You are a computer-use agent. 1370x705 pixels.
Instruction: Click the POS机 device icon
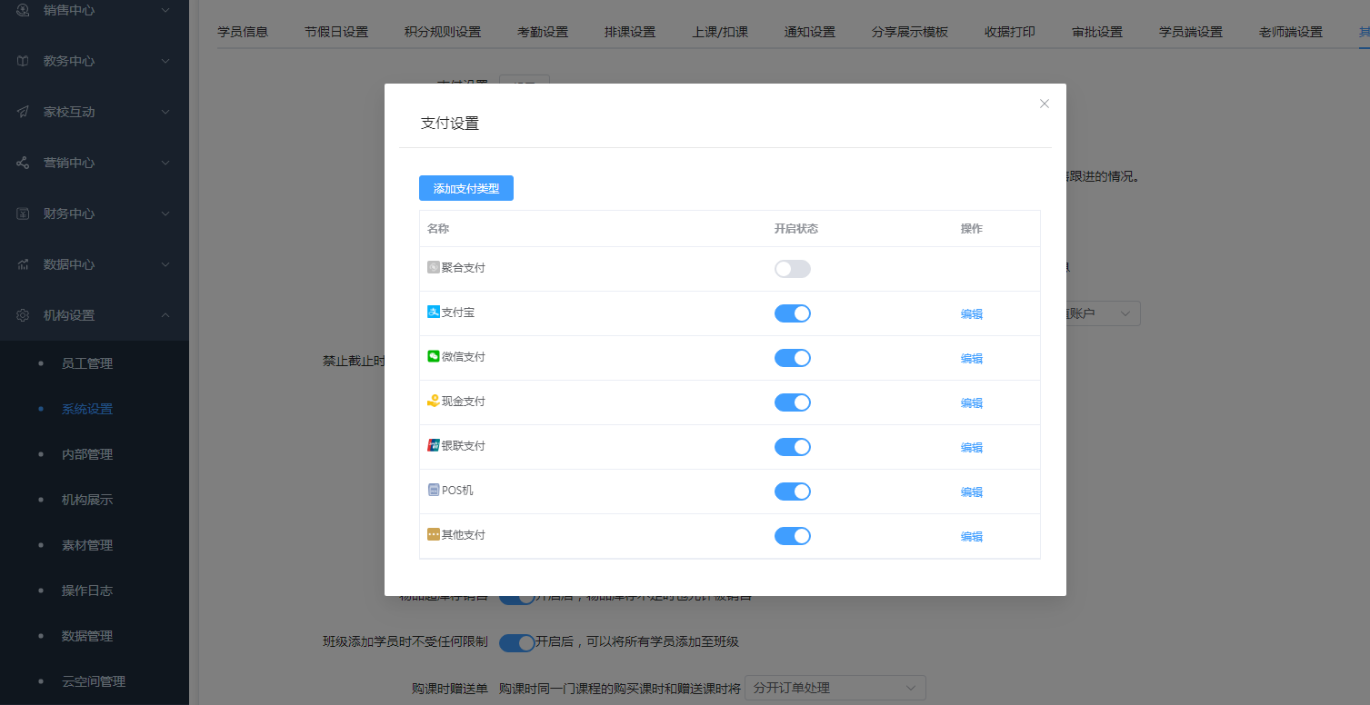(434, 490)
